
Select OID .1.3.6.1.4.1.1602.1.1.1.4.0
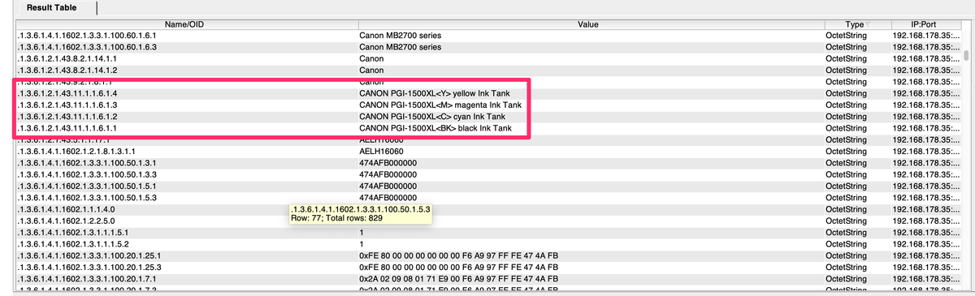click(66, 209)
